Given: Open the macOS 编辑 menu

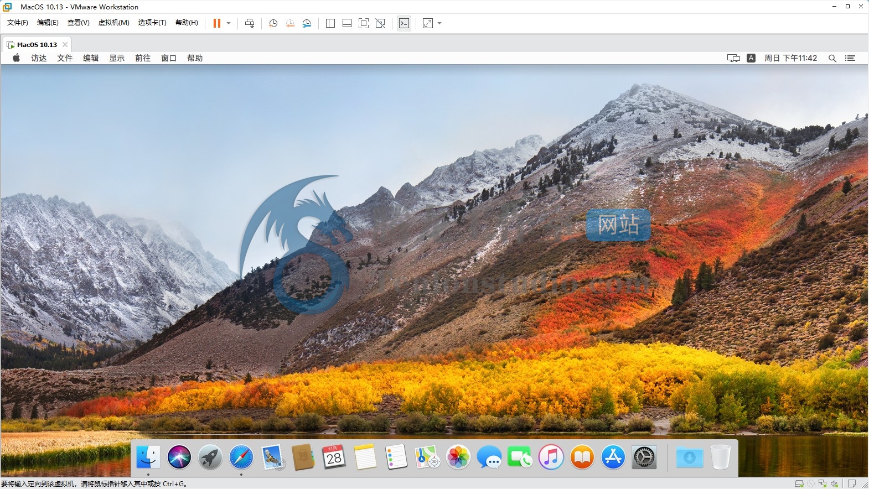Looking at the screenshot, I should (x=91, y=58).
